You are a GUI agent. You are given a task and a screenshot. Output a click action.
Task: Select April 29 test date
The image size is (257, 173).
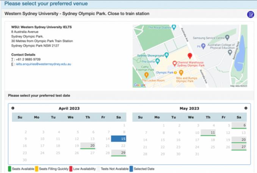coord(119,153)
